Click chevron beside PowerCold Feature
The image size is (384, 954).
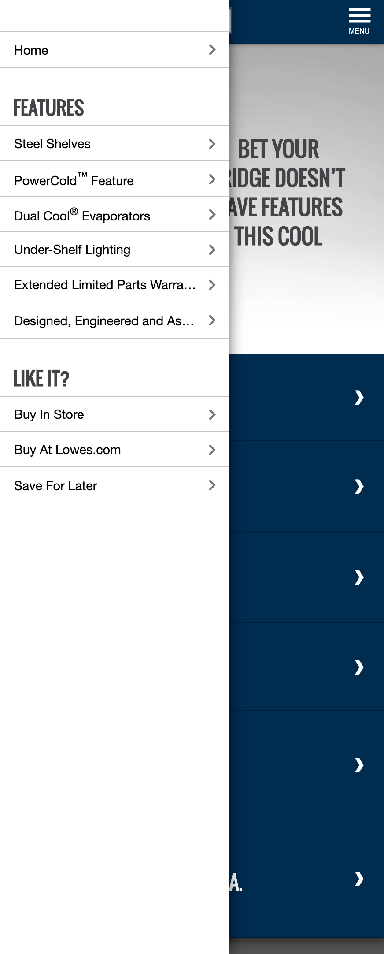point(212,179)
